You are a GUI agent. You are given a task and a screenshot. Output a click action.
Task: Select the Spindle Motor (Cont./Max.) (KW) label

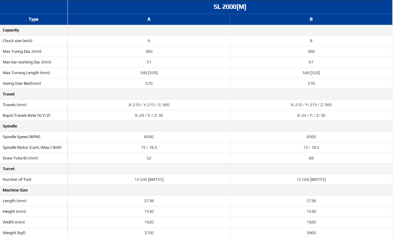[32, 148]
